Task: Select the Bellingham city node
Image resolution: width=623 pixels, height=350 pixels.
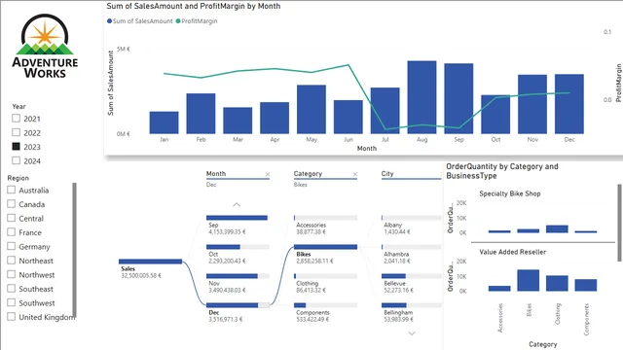Action: click(411, 305)
